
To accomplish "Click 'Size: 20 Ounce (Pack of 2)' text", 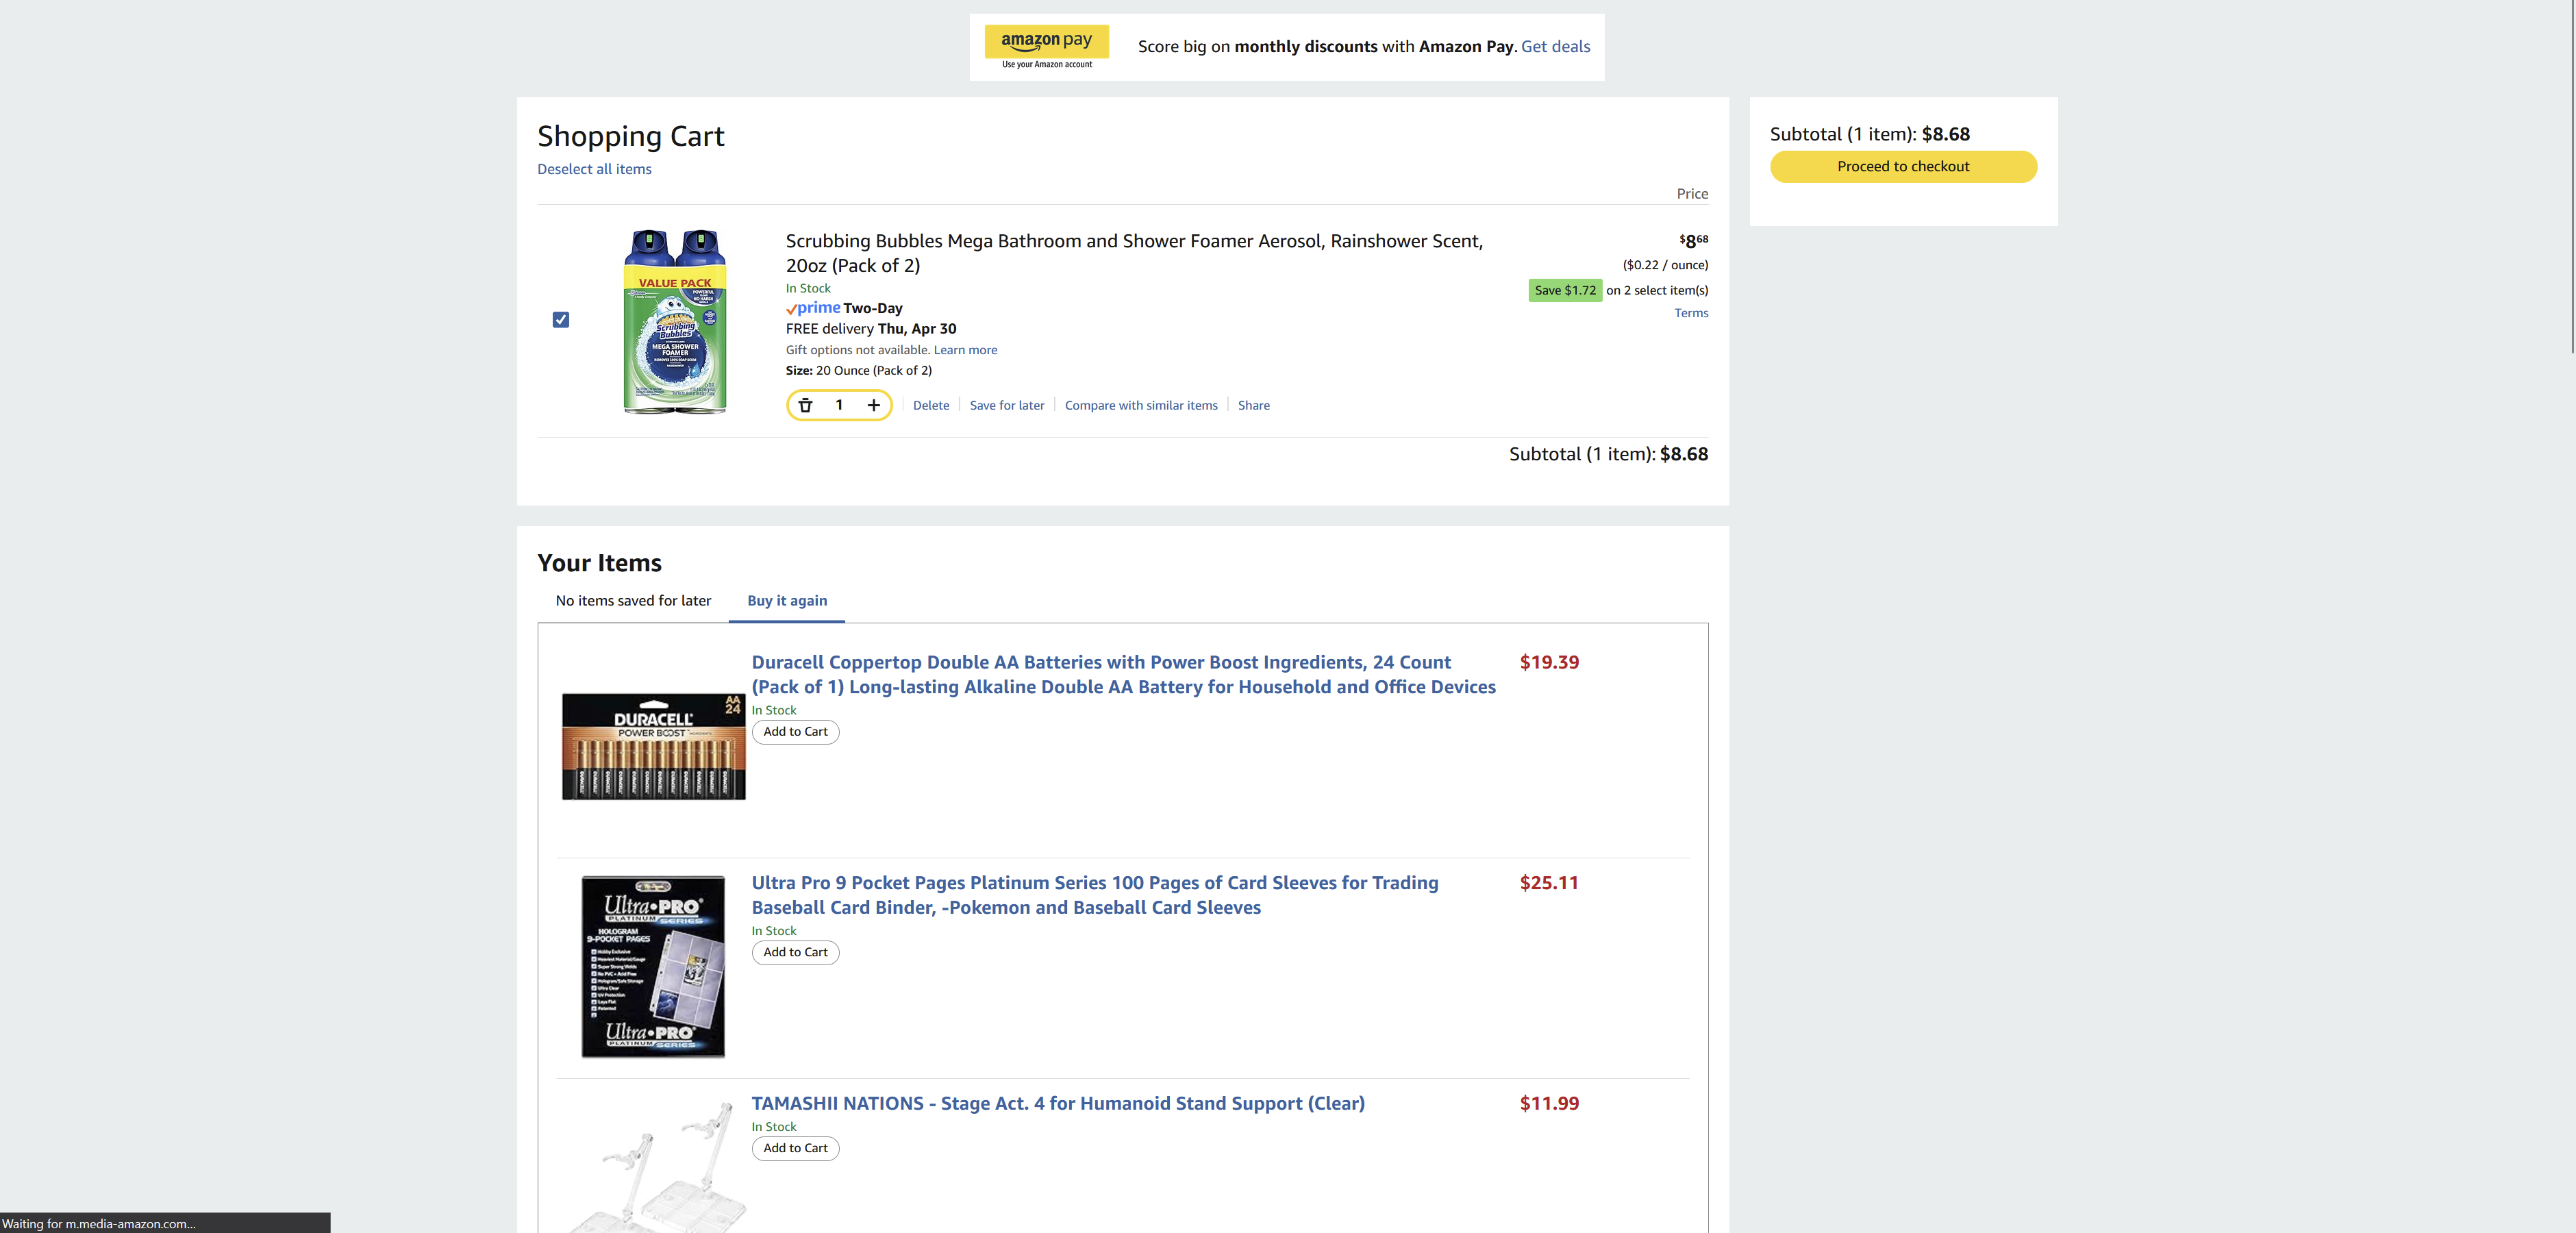I will (x=858, y=370).
